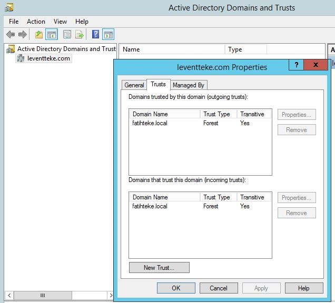Toggle the Show/Hide Action Pane icon
The width and height of the screenshot is (335, 303).
108,34
